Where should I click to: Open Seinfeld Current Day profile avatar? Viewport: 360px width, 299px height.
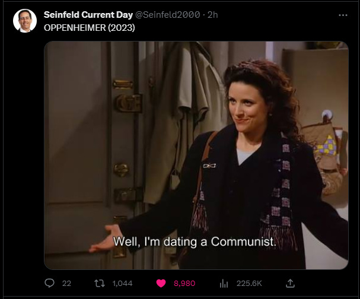pyautogui.click(x=25, y=21)
